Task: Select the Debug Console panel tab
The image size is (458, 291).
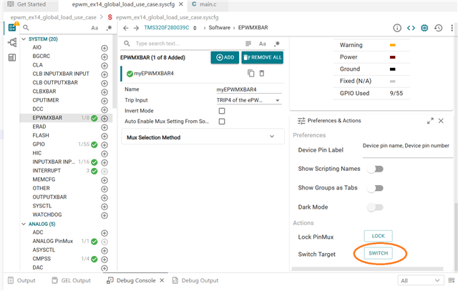Action: click(x=131, y=280)
